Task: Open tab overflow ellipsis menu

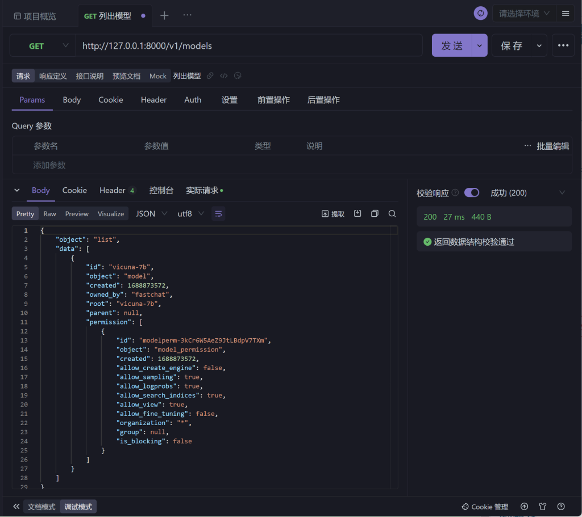Action: [188, 15]
